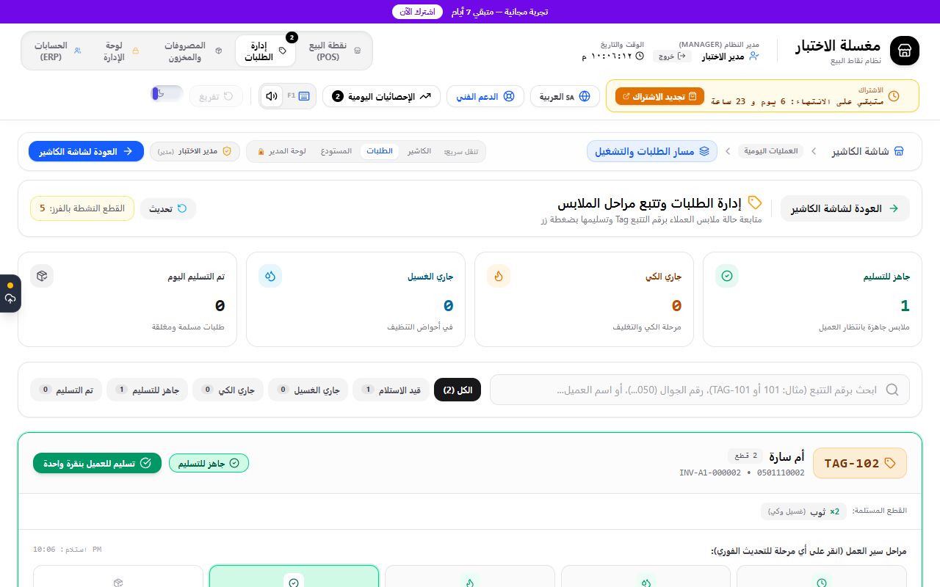Image resolution: width=940 pixels, height=587 pixels.
Task: Filter by Ready for Delivery (جاهز للتسليم) chip
Action: click(148, 390)
